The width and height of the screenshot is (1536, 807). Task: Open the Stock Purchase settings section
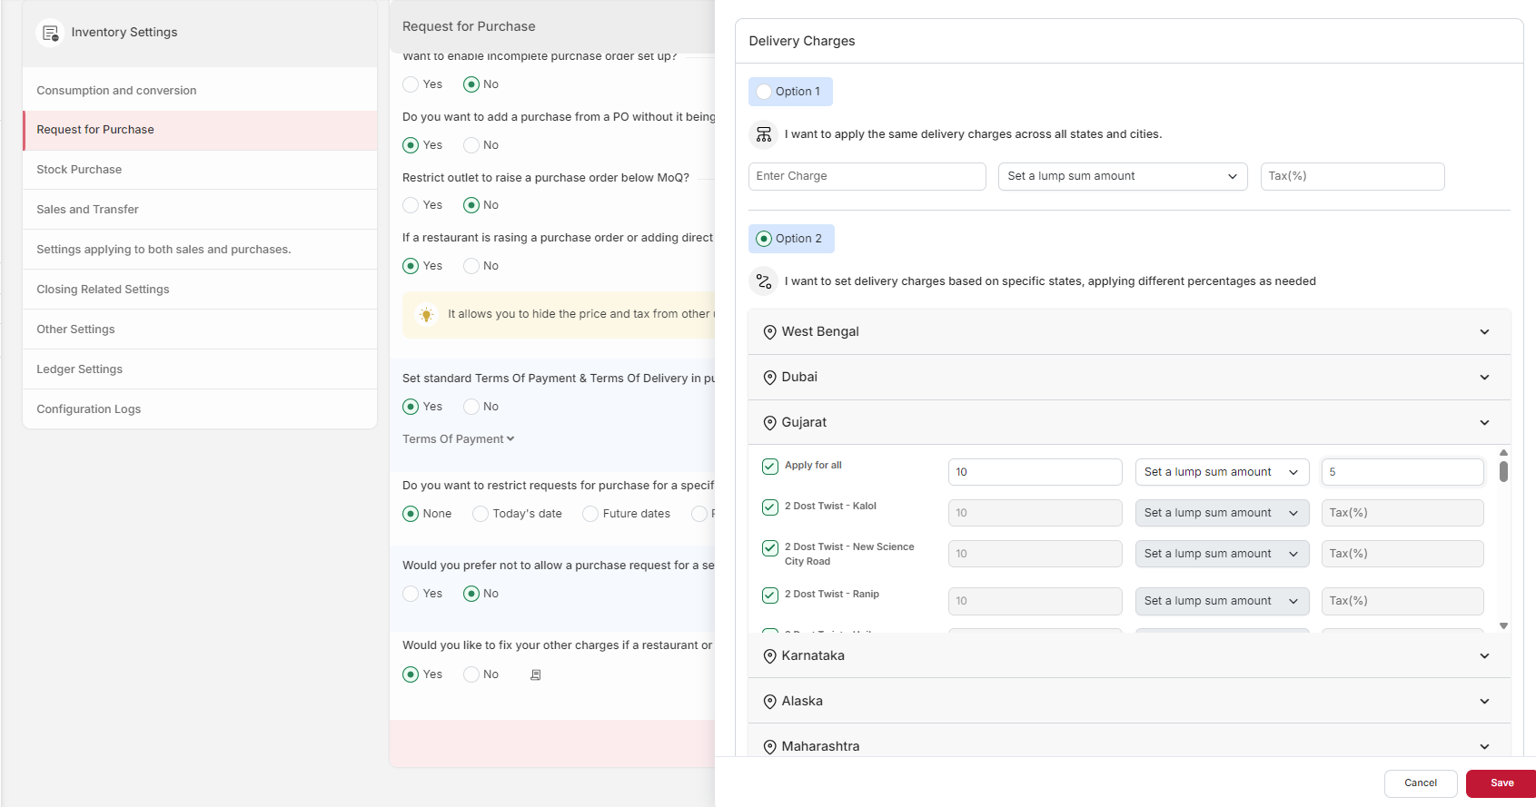[79, 170]
